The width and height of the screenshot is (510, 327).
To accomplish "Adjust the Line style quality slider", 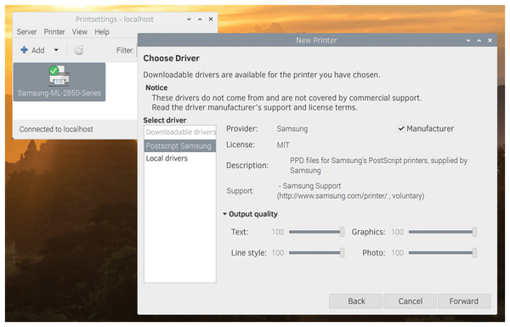I will pos(316,253).
